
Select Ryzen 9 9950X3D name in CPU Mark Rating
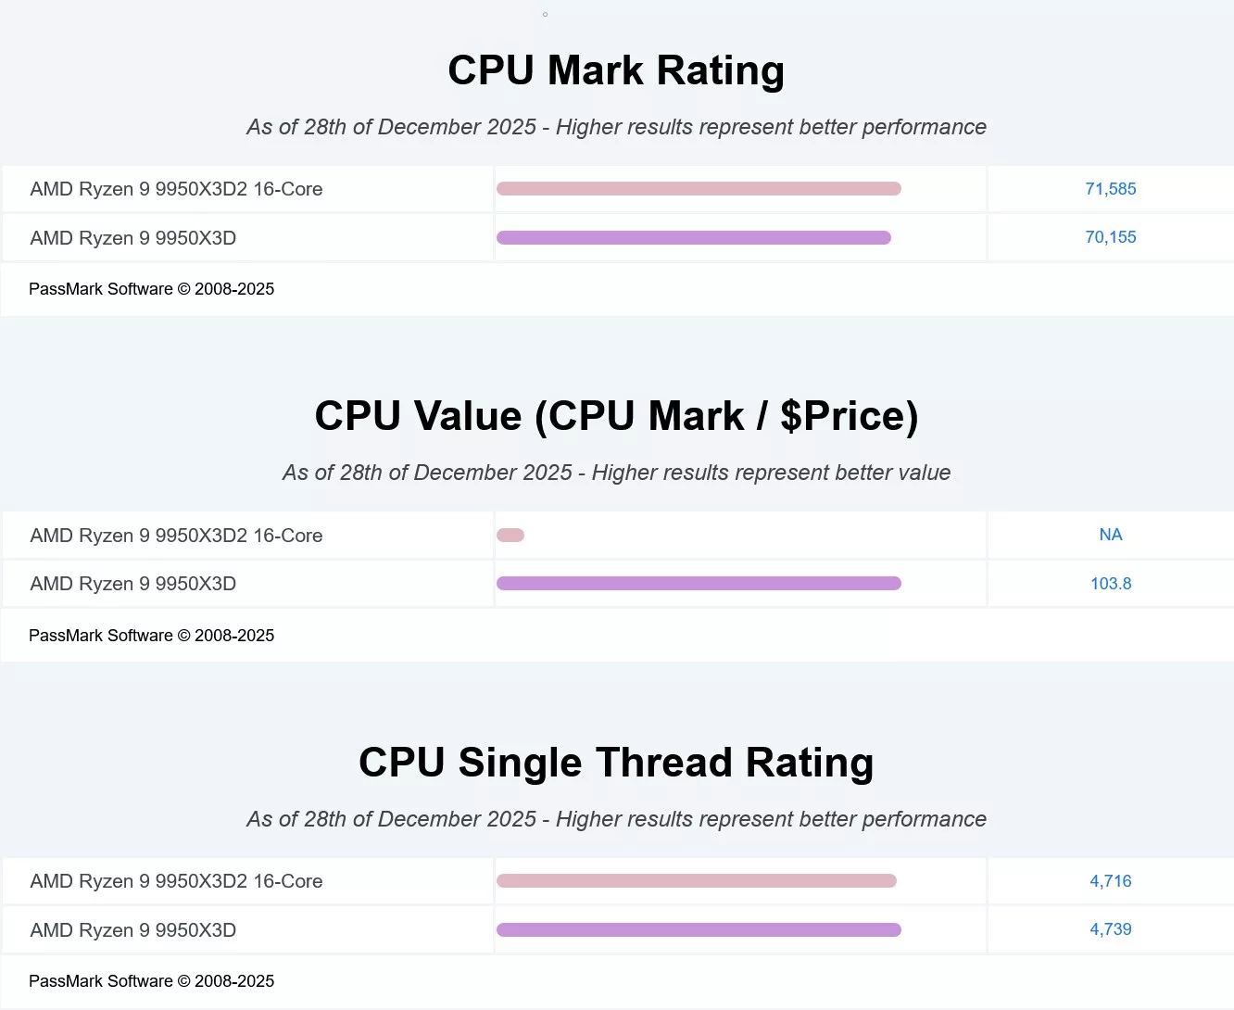click(x=132, y=238)
